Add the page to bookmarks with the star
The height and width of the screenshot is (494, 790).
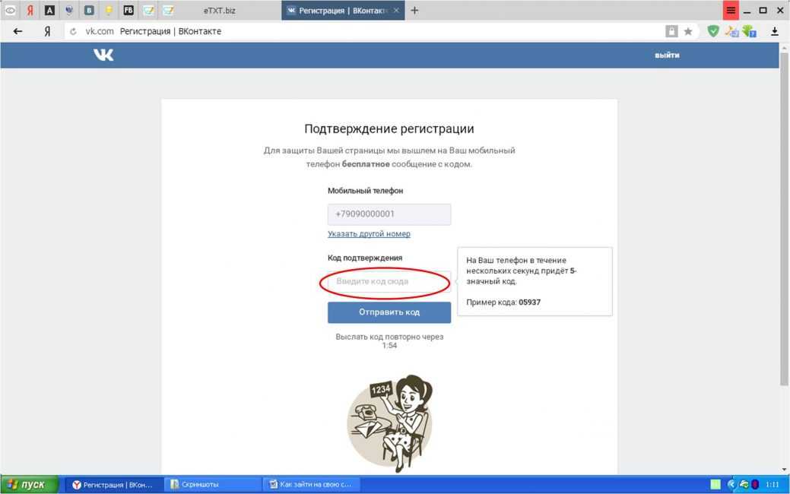[x=687, y=31]
